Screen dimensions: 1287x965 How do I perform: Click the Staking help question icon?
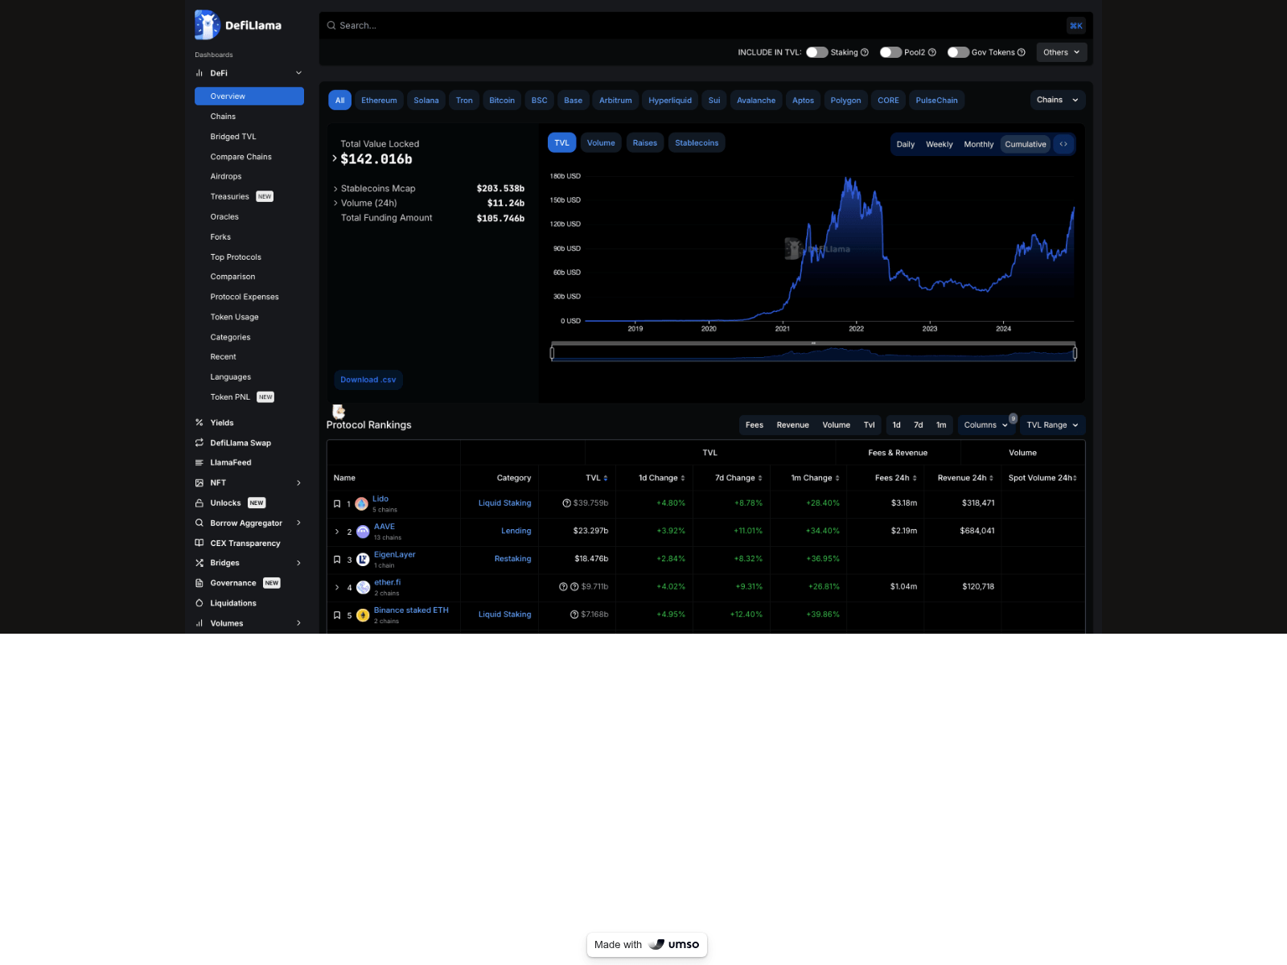[865, 52]
